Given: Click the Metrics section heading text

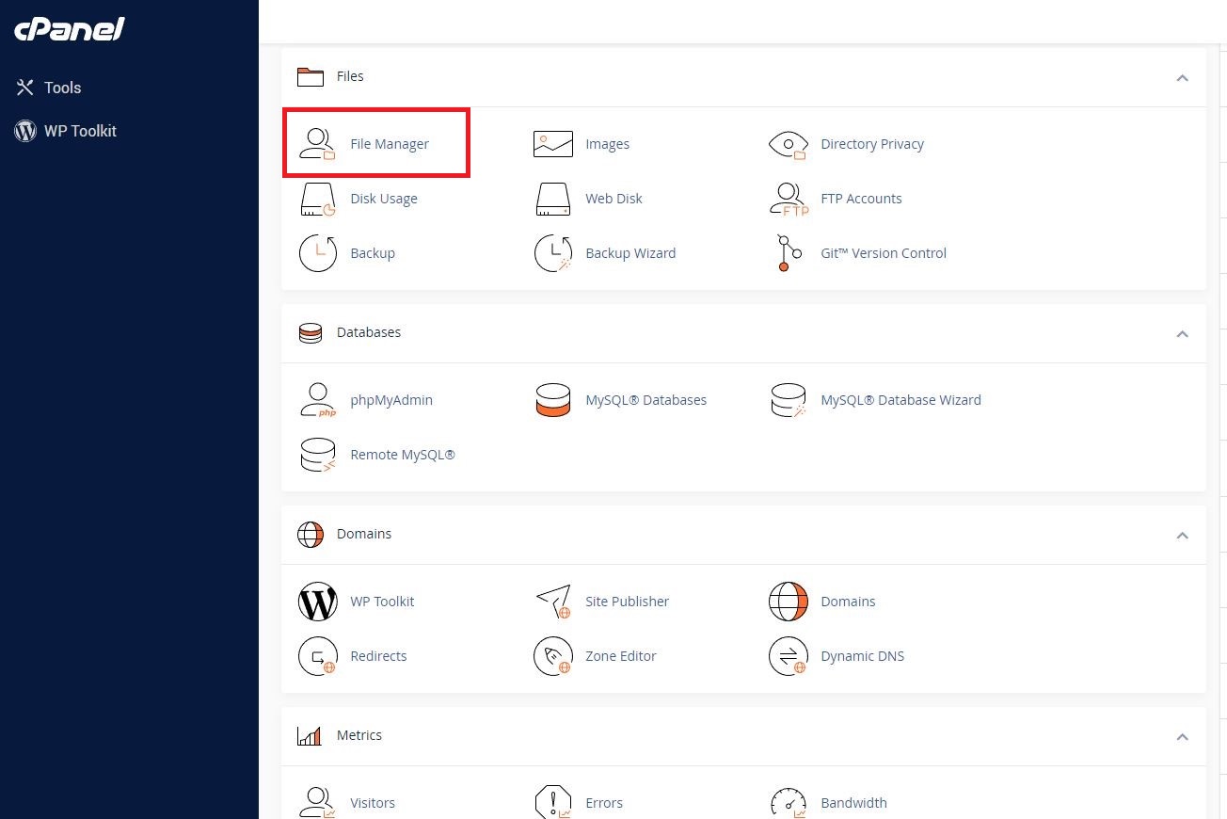Looking at the screenshot, I should click(359, 735).
